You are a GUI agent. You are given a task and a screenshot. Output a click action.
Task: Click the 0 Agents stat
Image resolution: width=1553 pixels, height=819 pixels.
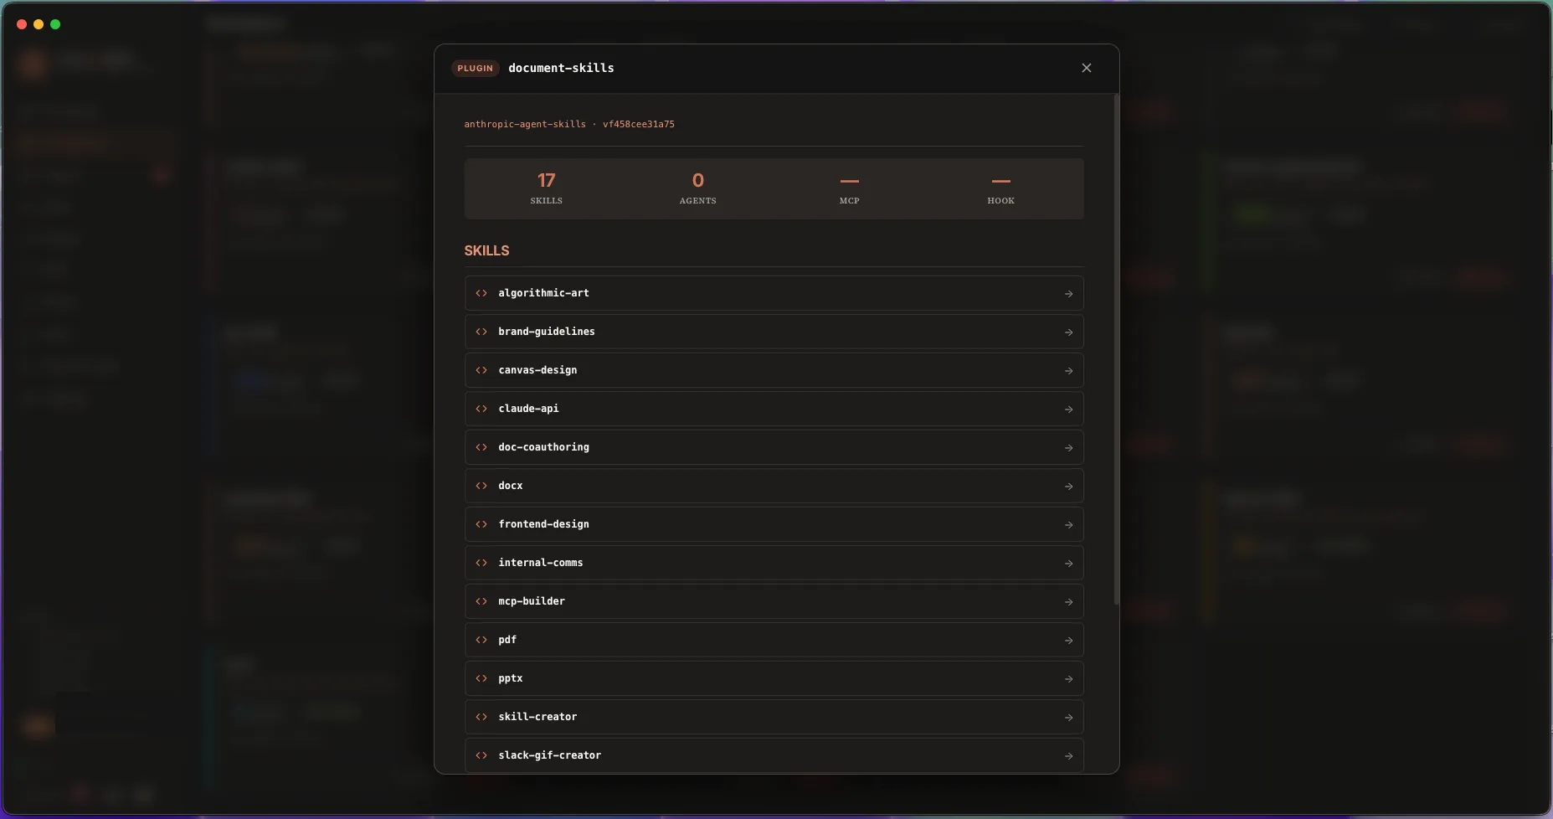[697, 188]
